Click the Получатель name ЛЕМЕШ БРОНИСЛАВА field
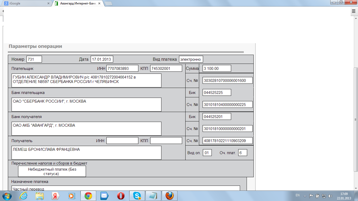Screen dimensions: 358x201 click(86, 153)
